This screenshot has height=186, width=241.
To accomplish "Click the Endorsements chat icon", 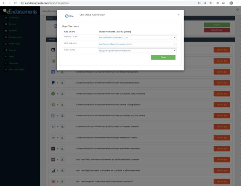I will pos(6,37).
